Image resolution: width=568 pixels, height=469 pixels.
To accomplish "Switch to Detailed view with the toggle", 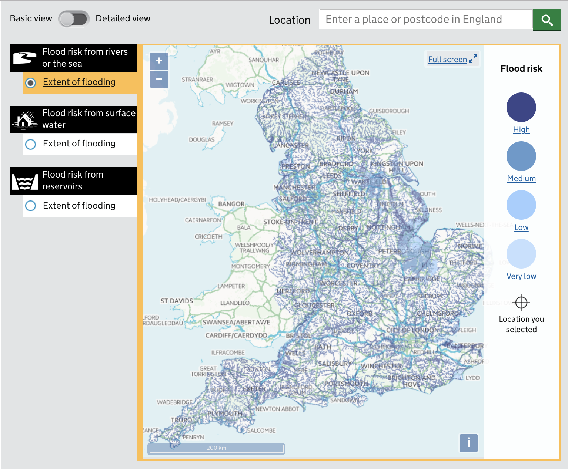I will [x=74, y=18].
